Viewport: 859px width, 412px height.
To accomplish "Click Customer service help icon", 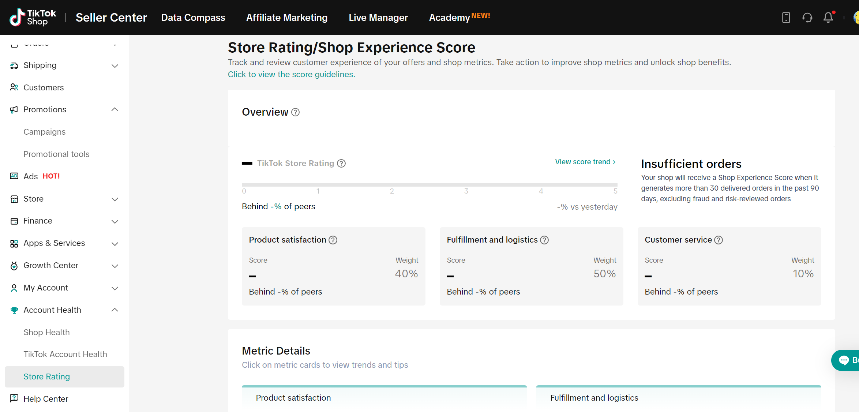I will click(719, 240).
